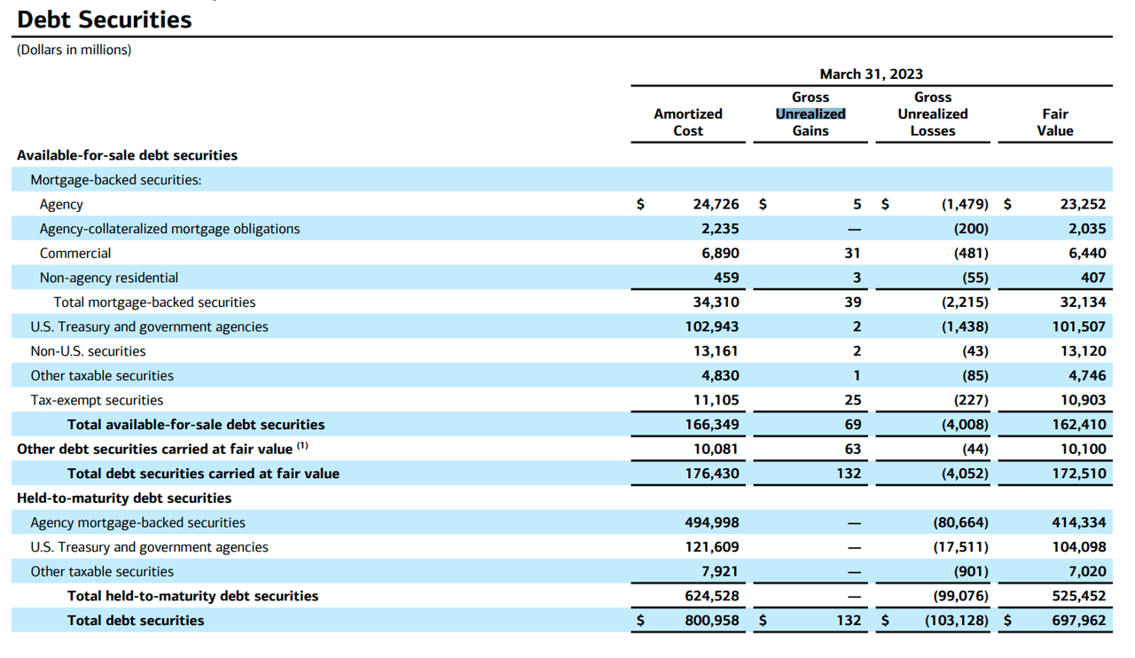Click the 'March 31, 2023' column header

[x=871, y=74]
